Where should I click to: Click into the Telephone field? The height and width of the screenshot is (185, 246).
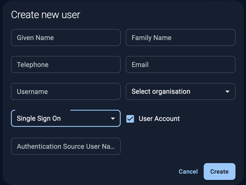tap(66, 65)
